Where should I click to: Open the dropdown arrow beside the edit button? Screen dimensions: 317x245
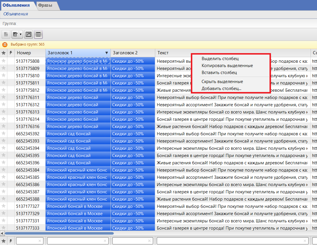tap(21, 35)
